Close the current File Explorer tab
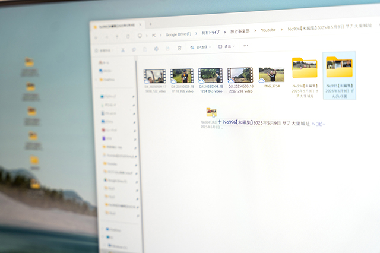The width and height of the screenshot is (380, 253). click(140, 25)
